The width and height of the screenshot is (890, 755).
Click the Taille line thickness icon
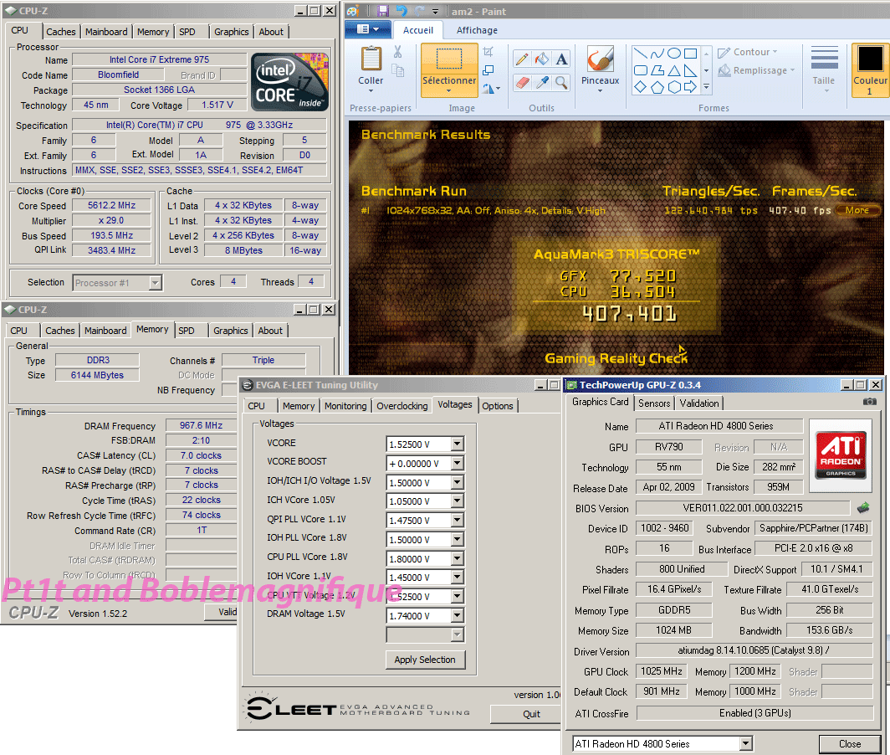coord(824,58)
